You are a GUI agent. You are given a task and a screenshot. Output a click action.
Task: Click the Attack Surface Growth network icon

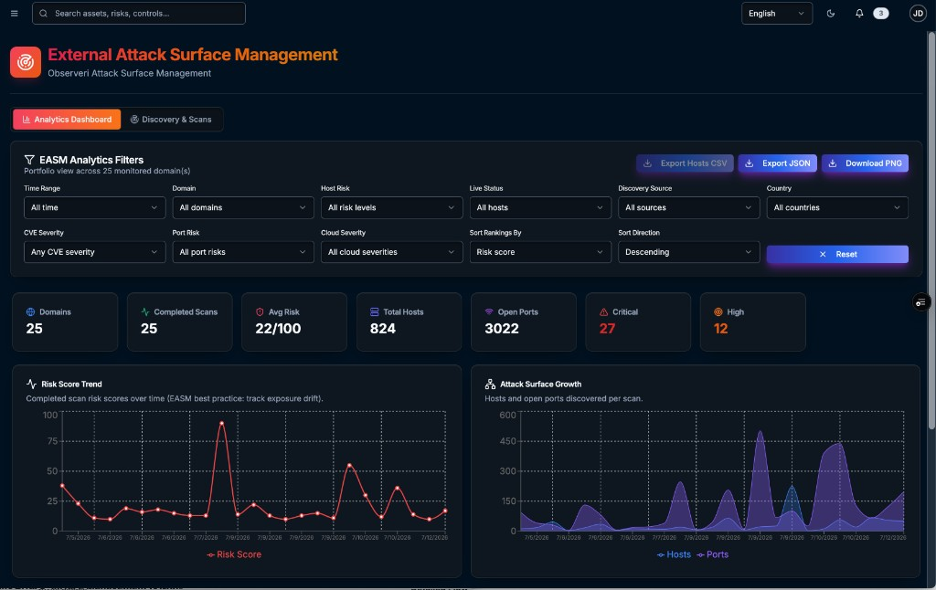(490, 385)
